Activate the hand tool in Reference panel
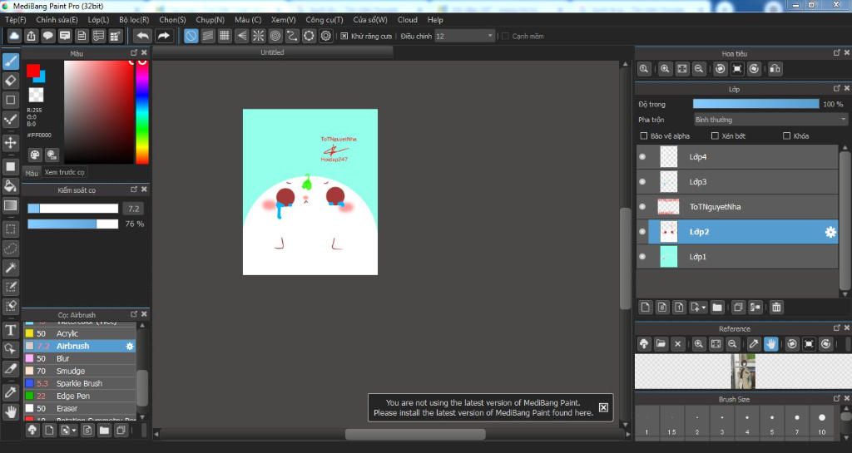This screenshot has height=453, width=852. (771, 344)
